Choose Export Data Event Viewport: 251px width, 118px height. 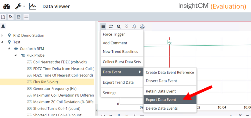tap(170, 100)
